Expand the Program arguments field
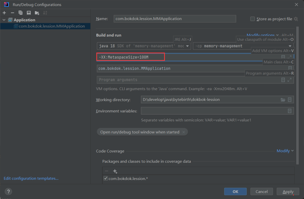 pos(289,80)
